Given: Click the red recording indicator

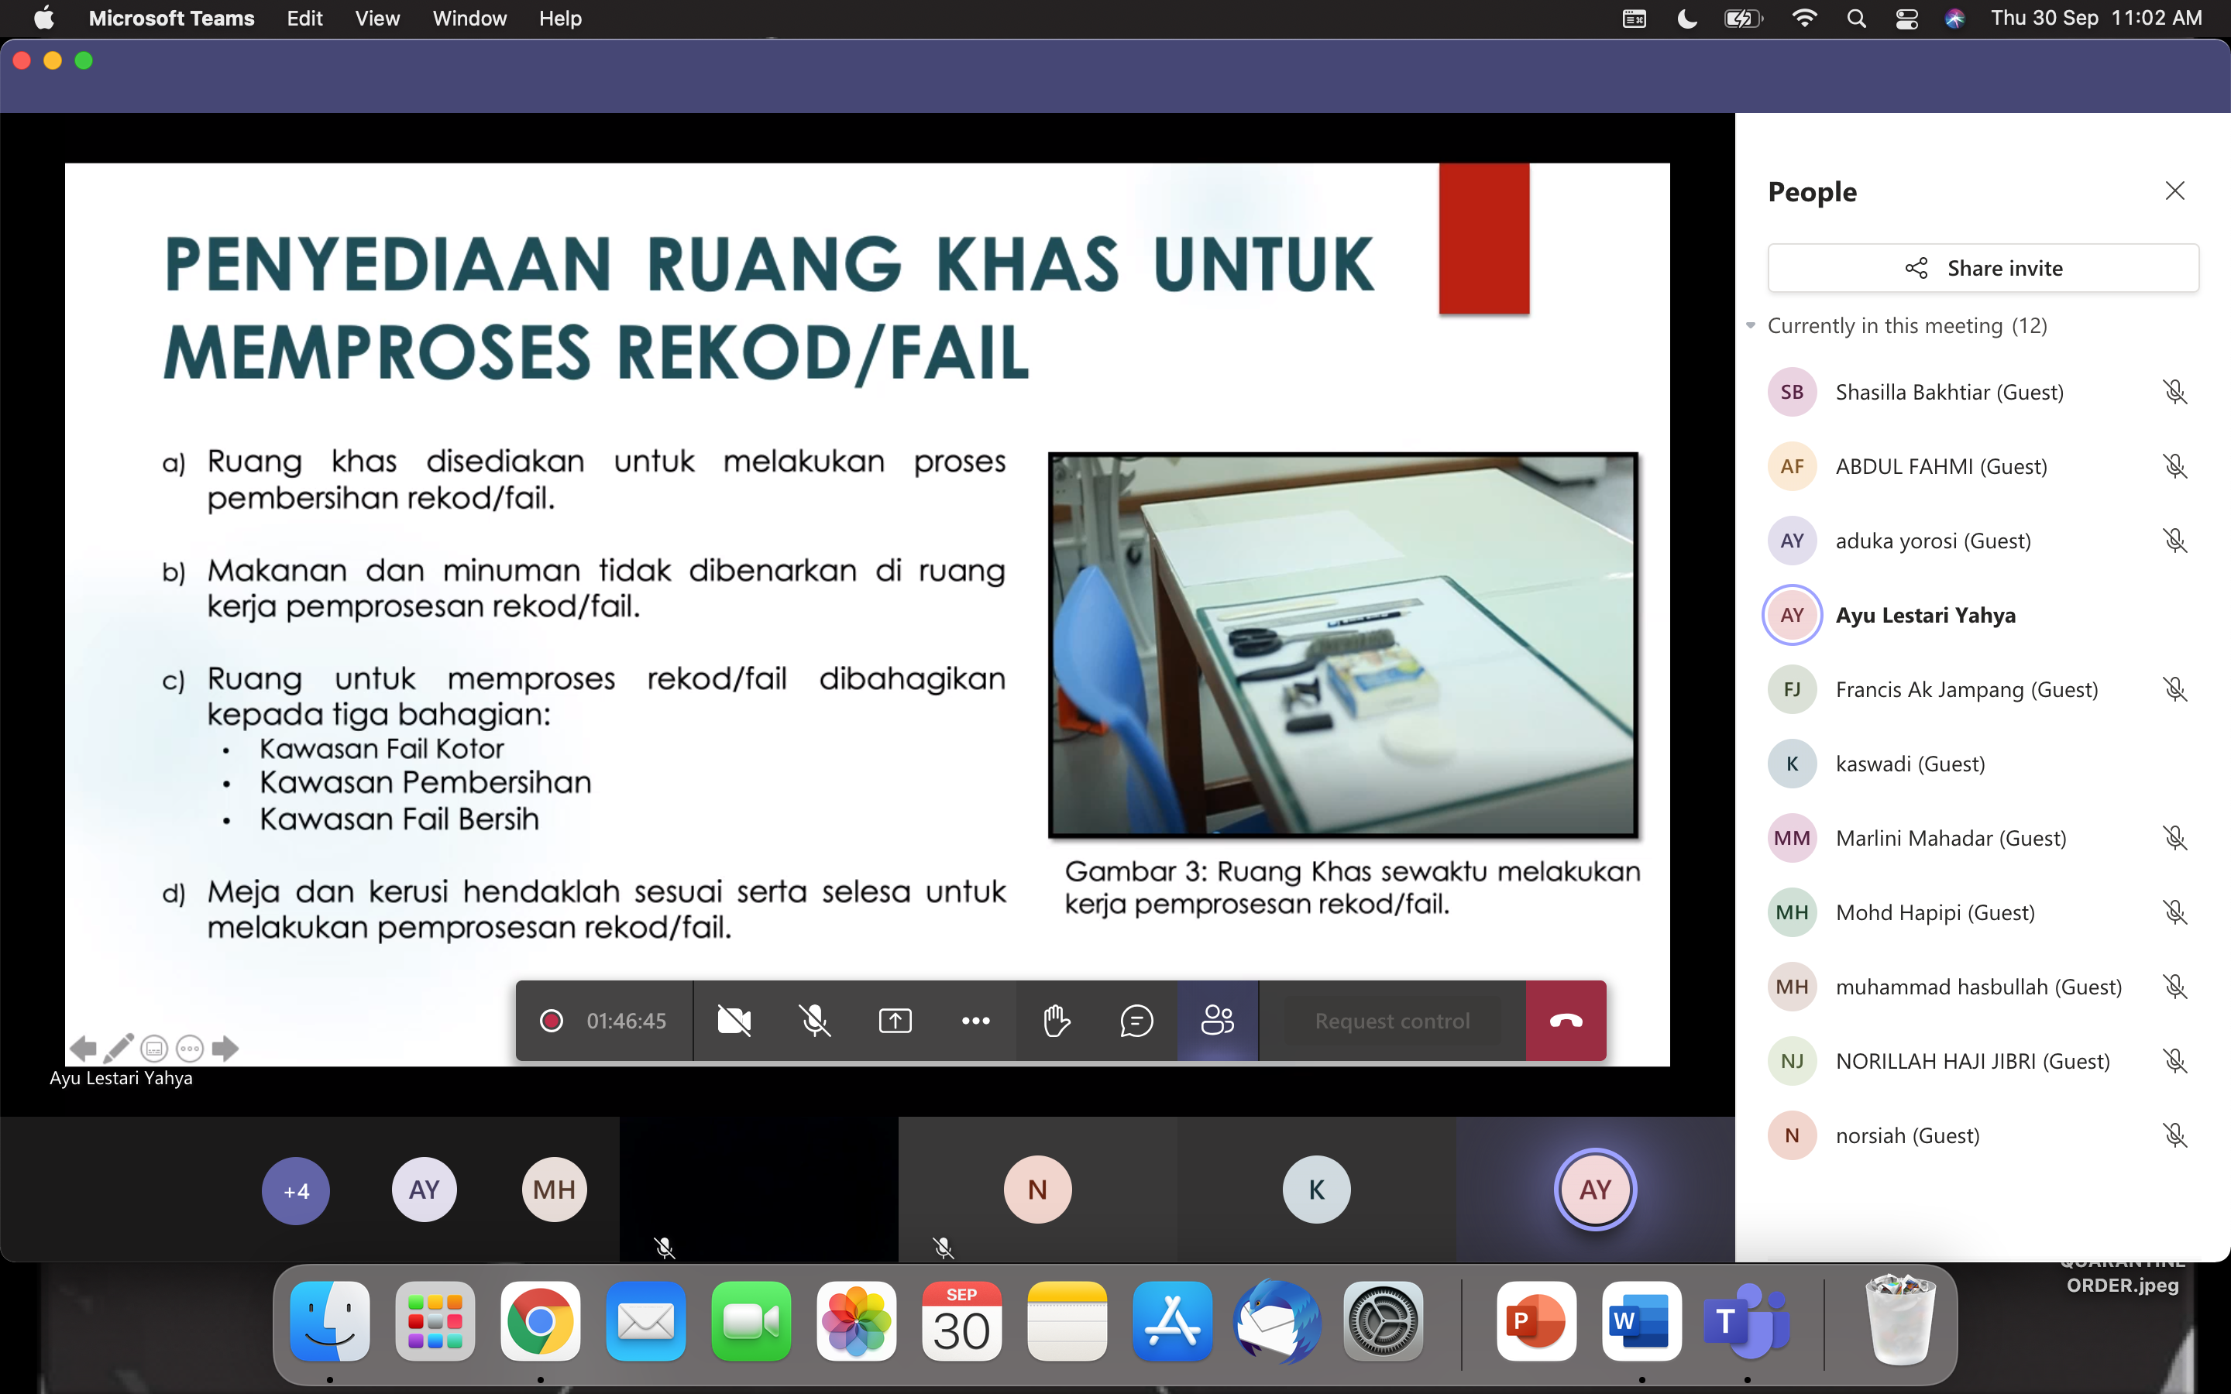Looking at the screenshot, I should 552,1021.
